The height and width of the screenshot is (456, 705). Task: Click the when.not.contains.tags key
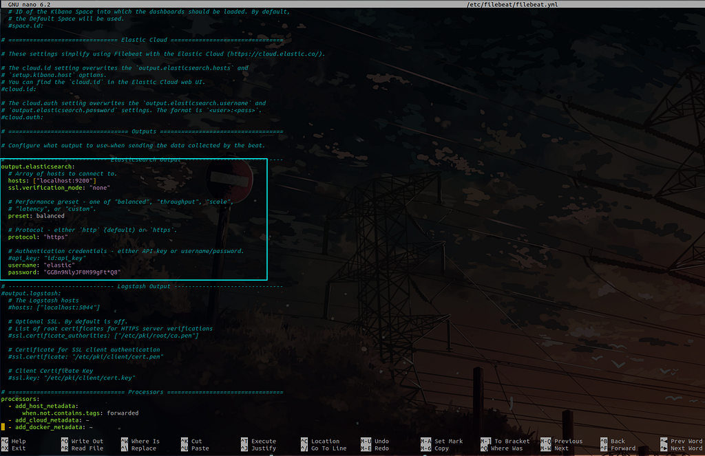(x=63, y=413)
